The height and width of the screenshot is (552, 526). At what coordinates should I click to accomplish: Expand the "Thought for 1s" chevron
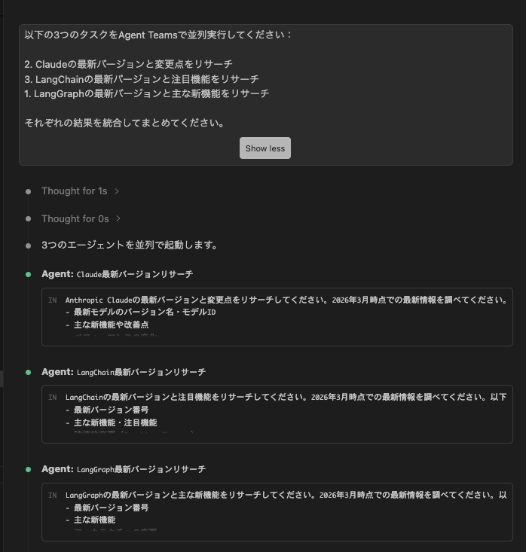[117, 191]
